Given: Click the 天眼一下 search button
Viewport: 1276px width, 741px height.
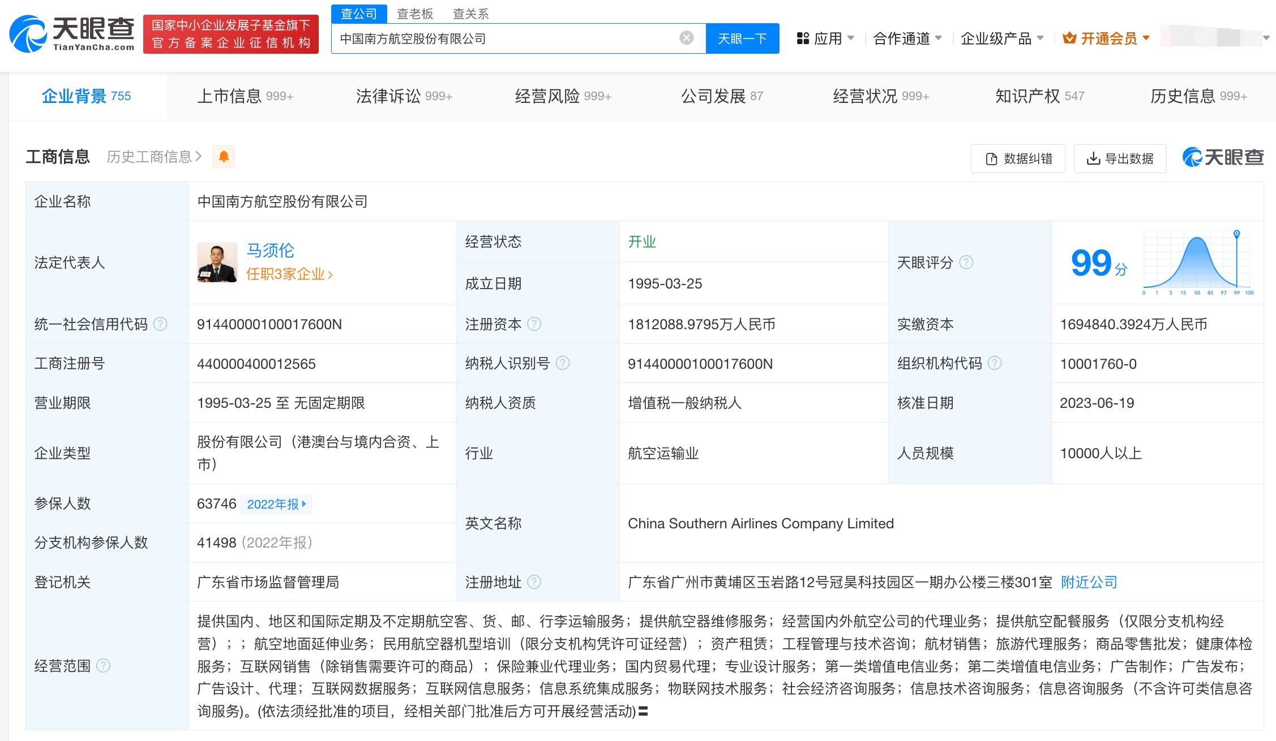Looking at the screenshot, I should click(x=742, y=38).
